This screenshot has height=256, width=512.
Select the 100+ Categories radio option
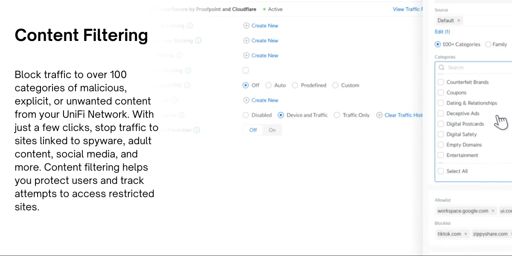(x=438, y=44)
